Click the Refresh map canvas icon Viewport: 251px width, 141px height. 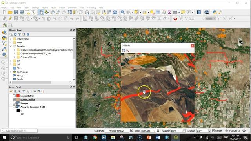pos(115,12)
